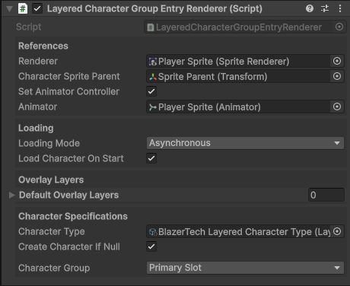Click the Overlay Layers section header
350x286 pixels.
click(51, 180)
